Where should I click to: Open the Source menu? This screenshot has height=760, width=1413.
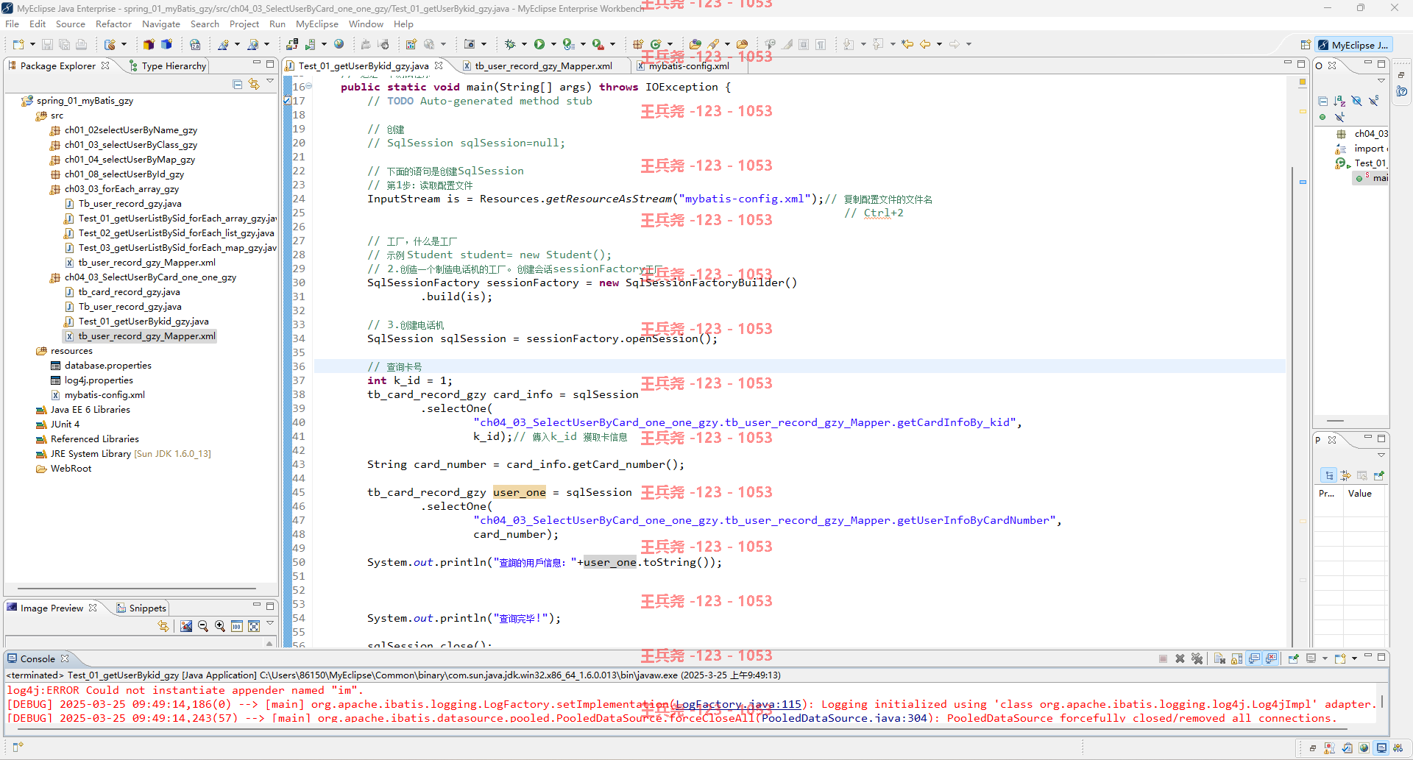[71, 24]
